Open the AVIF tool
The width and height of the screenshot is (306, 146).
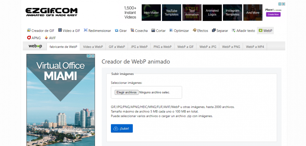50,38
